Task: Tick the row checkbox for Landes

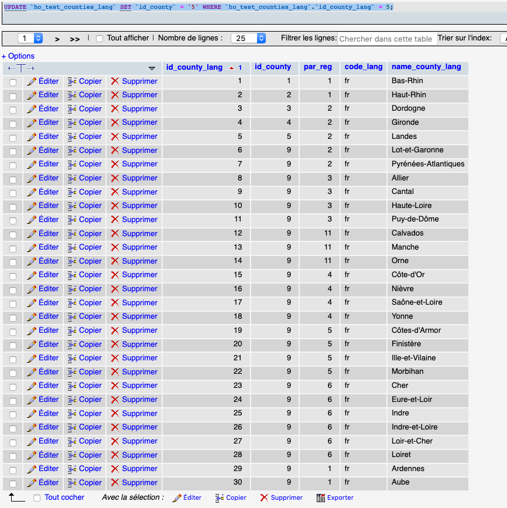Action: pyautogui.click(x=13, y=138)
